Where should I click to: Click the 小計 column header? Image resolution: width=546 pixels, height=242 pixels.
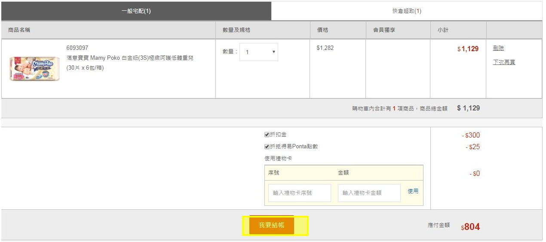point(443,30)
